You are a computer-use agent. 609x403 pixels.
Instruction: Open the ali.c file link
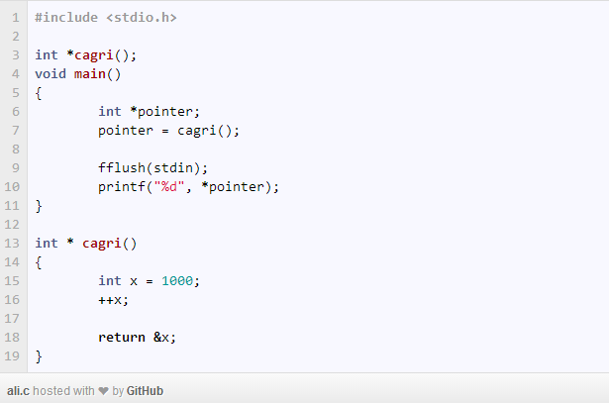point(18,390)
